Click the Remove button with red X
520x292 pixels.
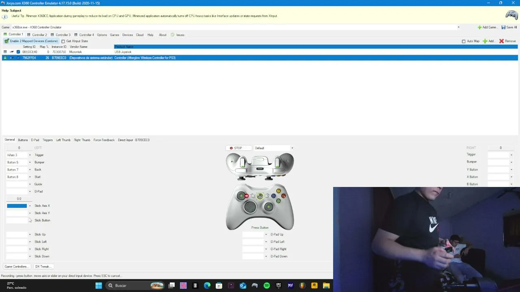pos(507,41)
